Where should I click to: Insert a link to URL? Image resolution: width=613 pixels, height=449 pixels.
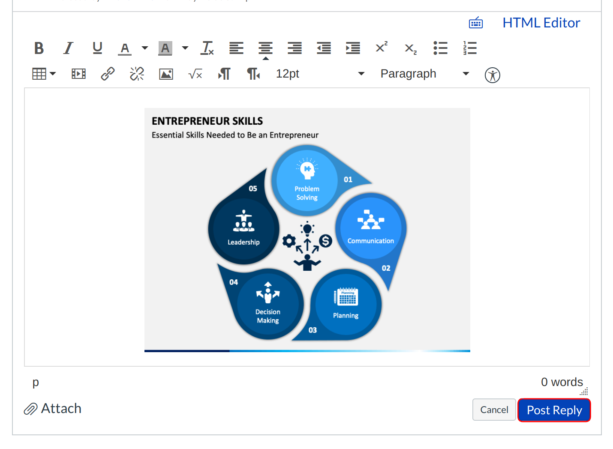click(108, 74)
